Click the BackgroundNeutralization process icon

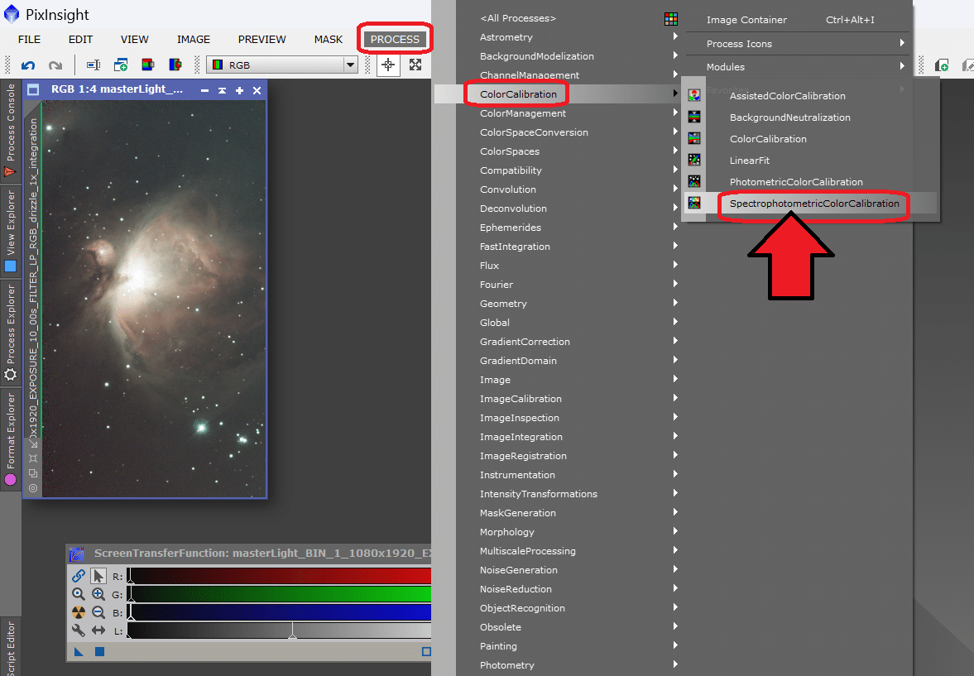tap(693, 117)
